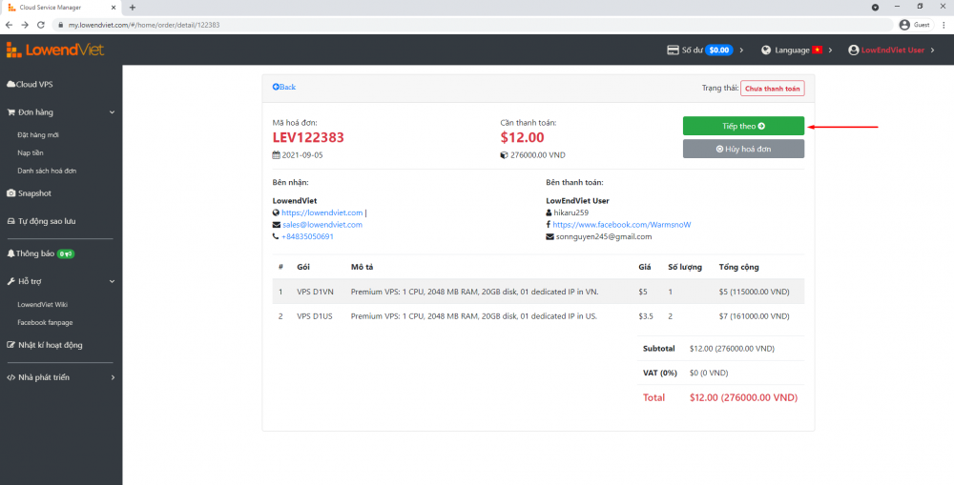Viewport: 954px width, 485px height.
Task: Click $5 (115000.00 VND) total cell
Action: [754, 292]
